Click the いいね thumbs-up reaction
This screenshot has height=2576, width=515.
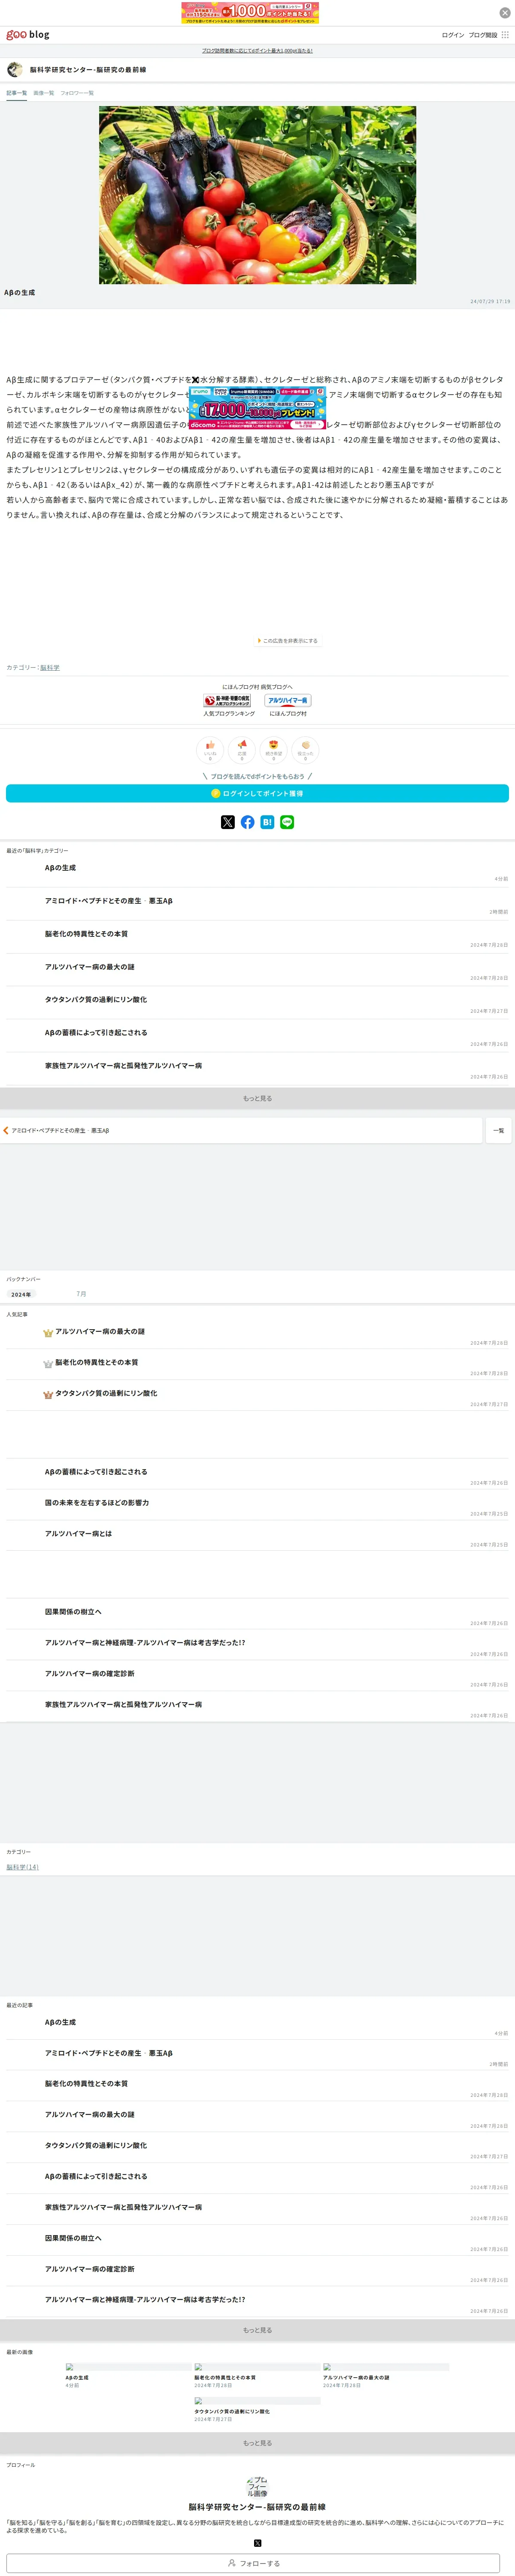click(210, 750)
